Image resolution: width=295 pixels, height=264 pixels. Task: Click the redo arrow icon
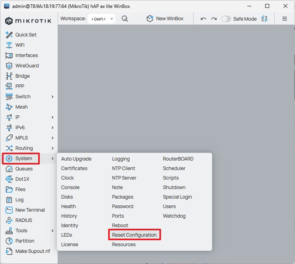[x=214, y=19]
